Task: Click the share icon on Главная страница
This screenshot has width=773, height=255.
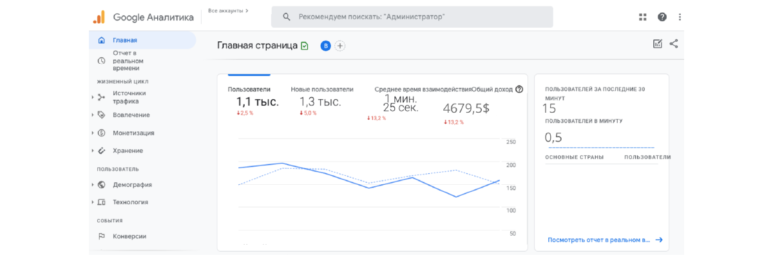Action: 674,44
